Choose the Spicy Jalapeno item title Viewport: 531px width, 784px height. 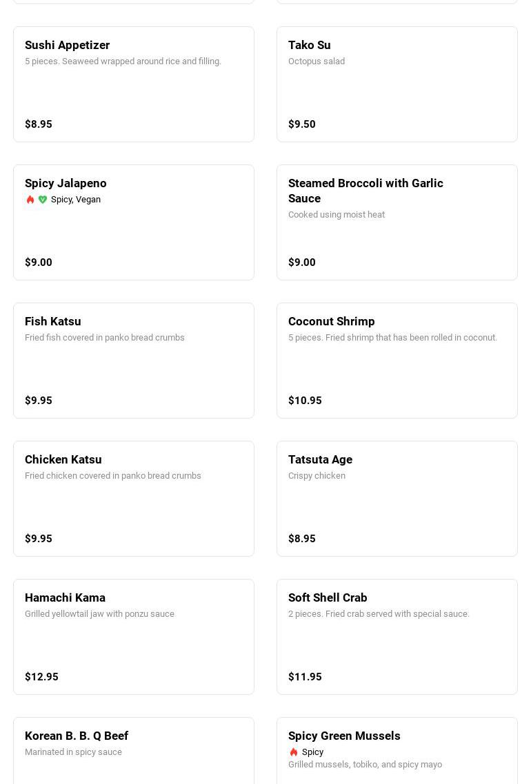[x=66, y=183]
